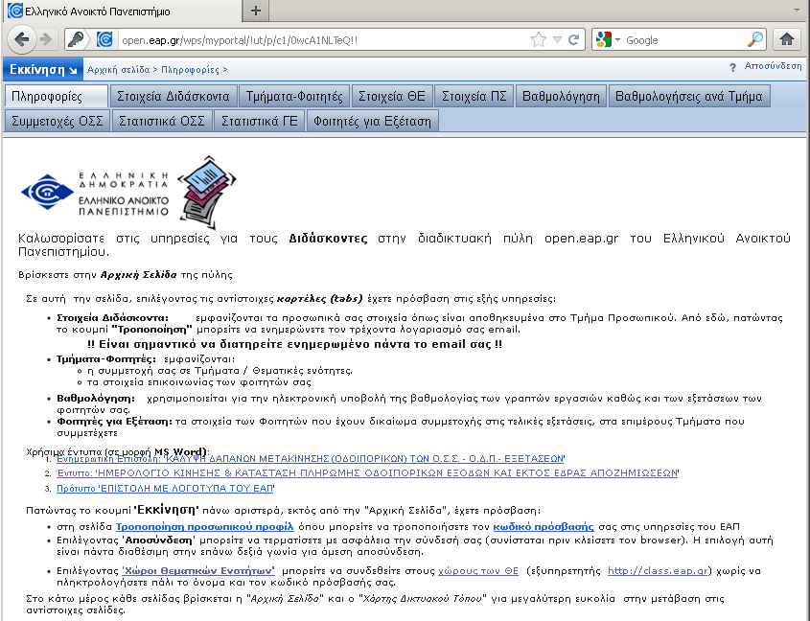
Task: Open the Εκκίνηση start menu
Action: tap(43, 69)
